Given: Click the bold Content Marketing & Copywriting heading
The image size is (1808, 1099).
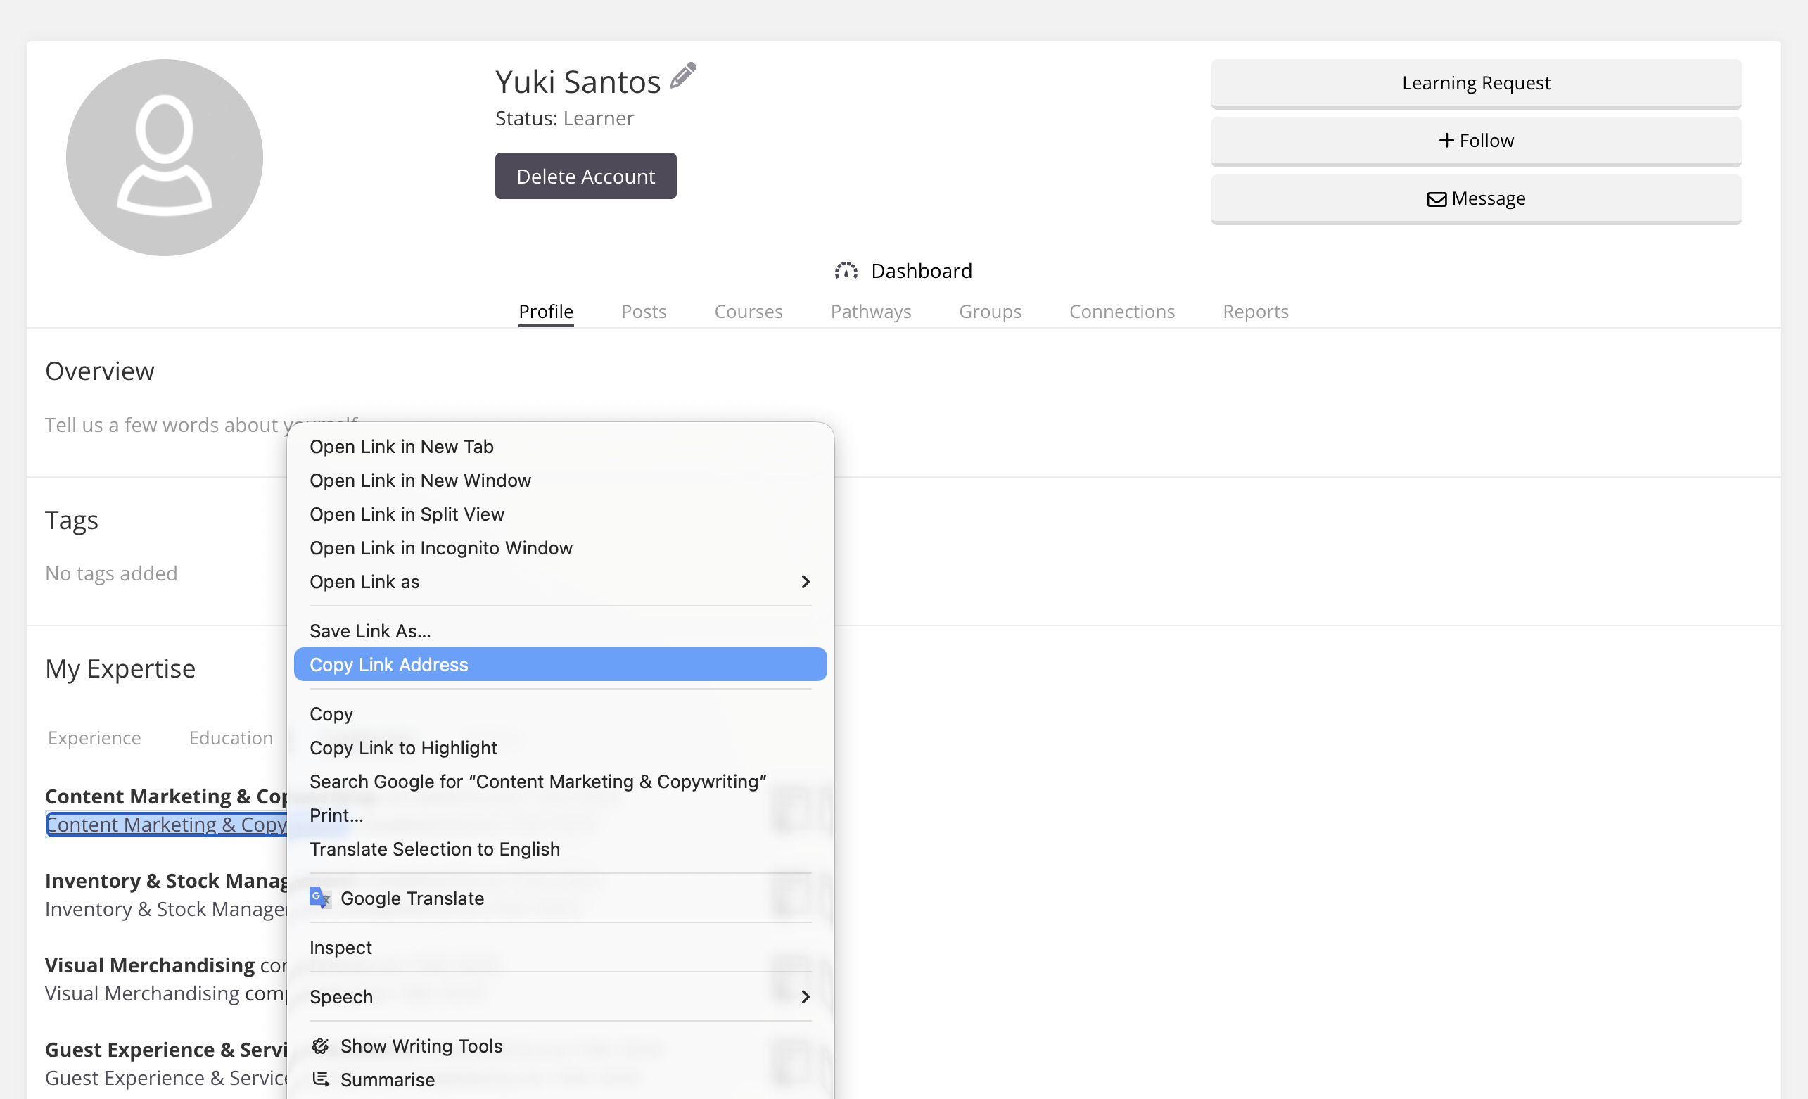Looking at the screenshot, I should click(x=167, y=796).
